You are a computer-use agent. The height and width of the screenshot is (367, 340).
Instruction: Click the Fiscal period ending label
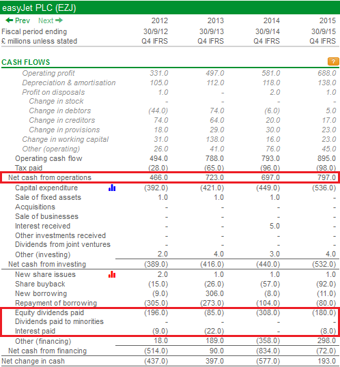pos(34,31)
